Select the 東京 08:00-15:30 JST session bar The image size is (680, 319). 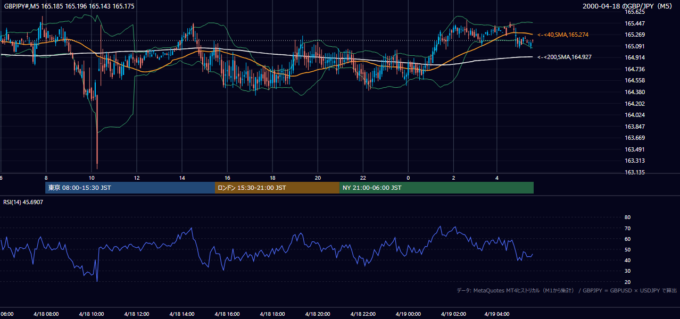pyautogui.click(x=130, y=188)
